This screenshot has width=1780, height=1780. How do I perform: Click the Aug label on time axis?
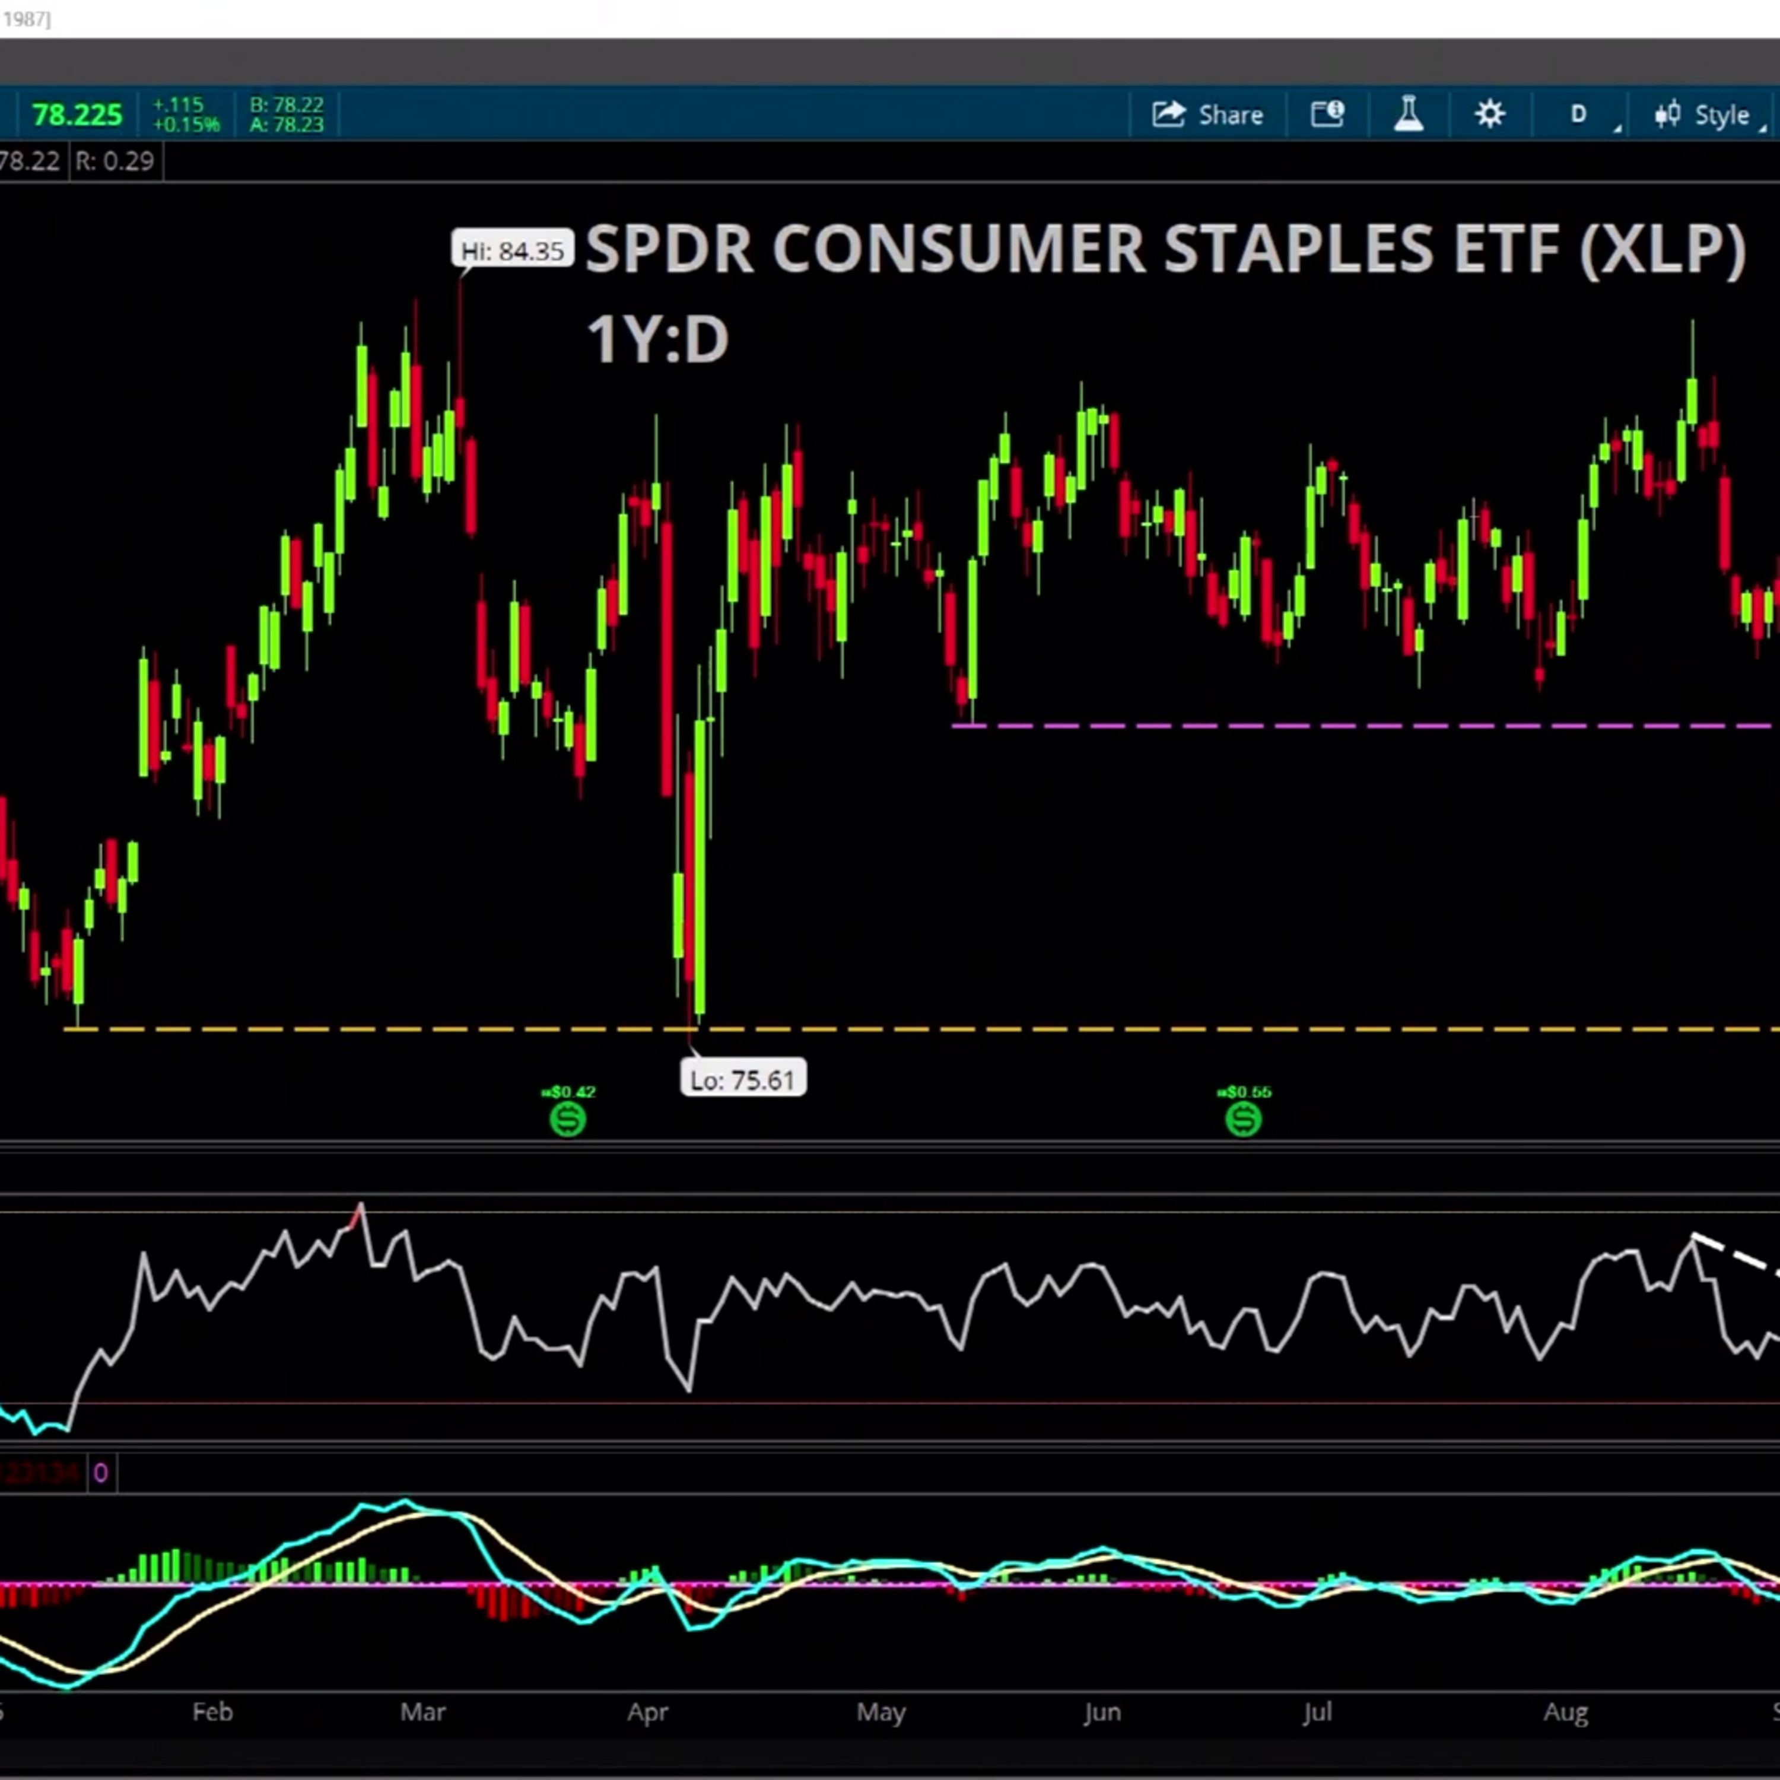pos(1565,1712)
